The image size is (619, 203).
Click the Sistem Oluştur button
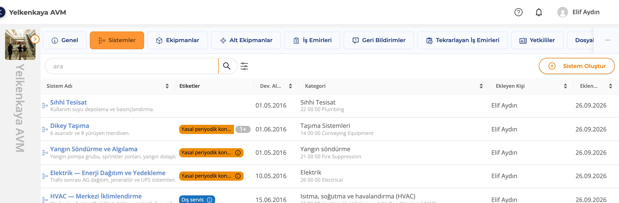pos(577,66)
